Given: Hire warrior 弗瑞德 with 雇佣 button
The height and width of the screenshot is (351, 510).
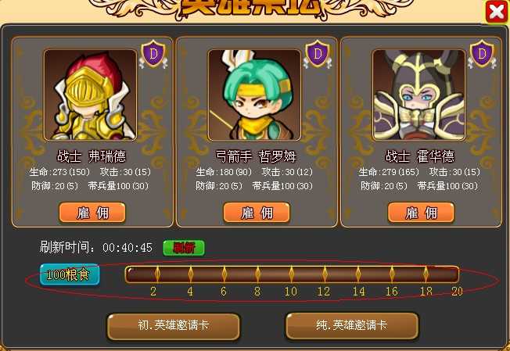Looking at the screenshot, I should coord(92,213).
